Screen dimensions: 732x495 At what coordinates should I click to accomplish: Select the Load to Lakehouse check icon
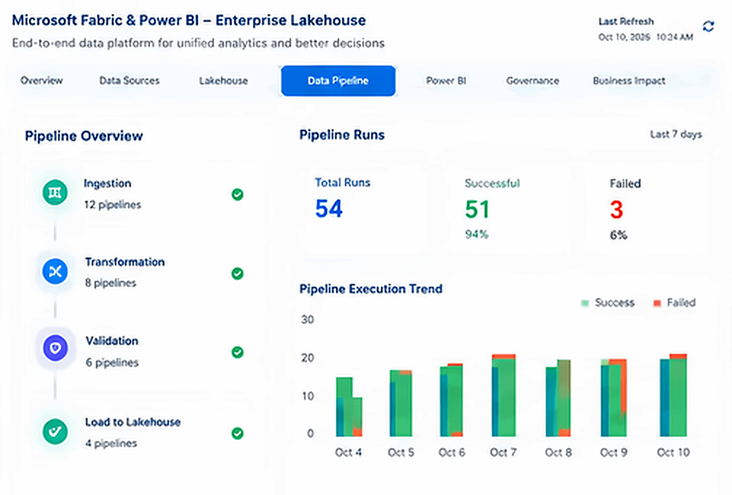(x=55, y=432)
